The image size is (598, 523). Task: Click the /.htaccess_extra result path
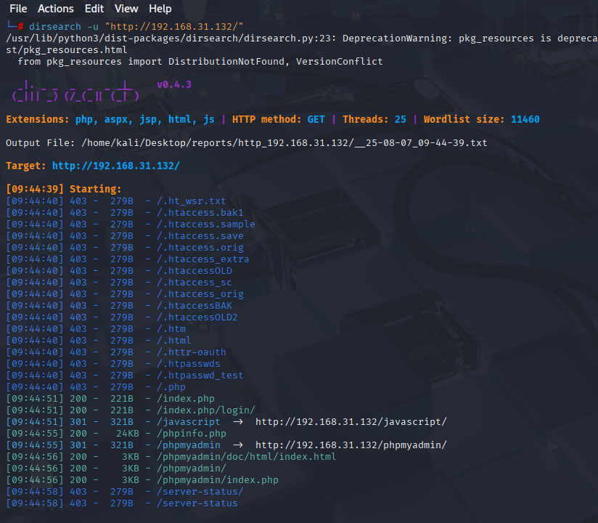pyautogui.click(x=203, y=259)
